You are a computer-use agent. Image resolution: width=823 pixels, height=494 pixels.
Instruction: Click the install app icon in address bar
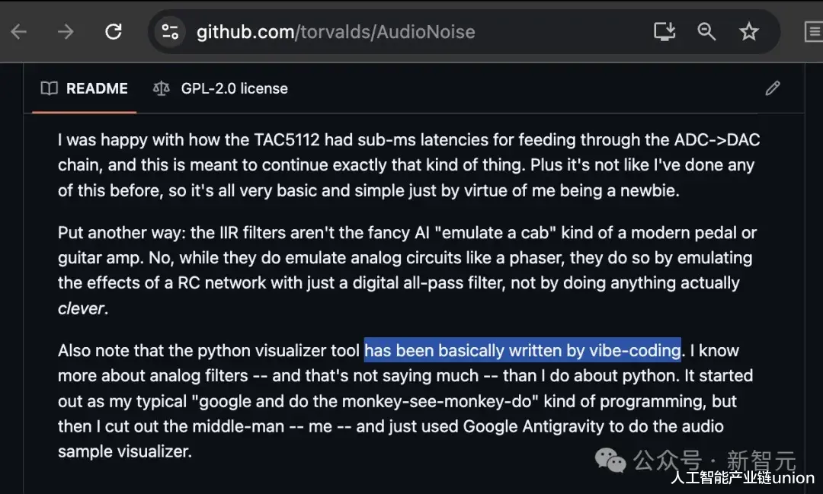click(664, 32)
